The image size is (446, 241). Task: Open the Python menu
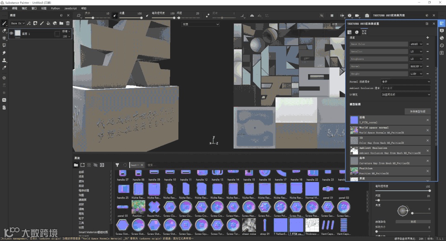(55, 8)
